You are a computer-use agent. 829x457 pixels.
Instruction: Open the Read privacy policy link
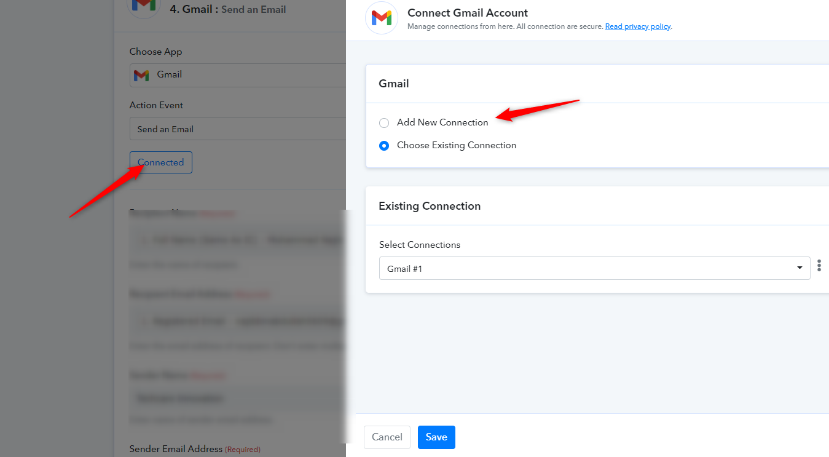[638, 26]
